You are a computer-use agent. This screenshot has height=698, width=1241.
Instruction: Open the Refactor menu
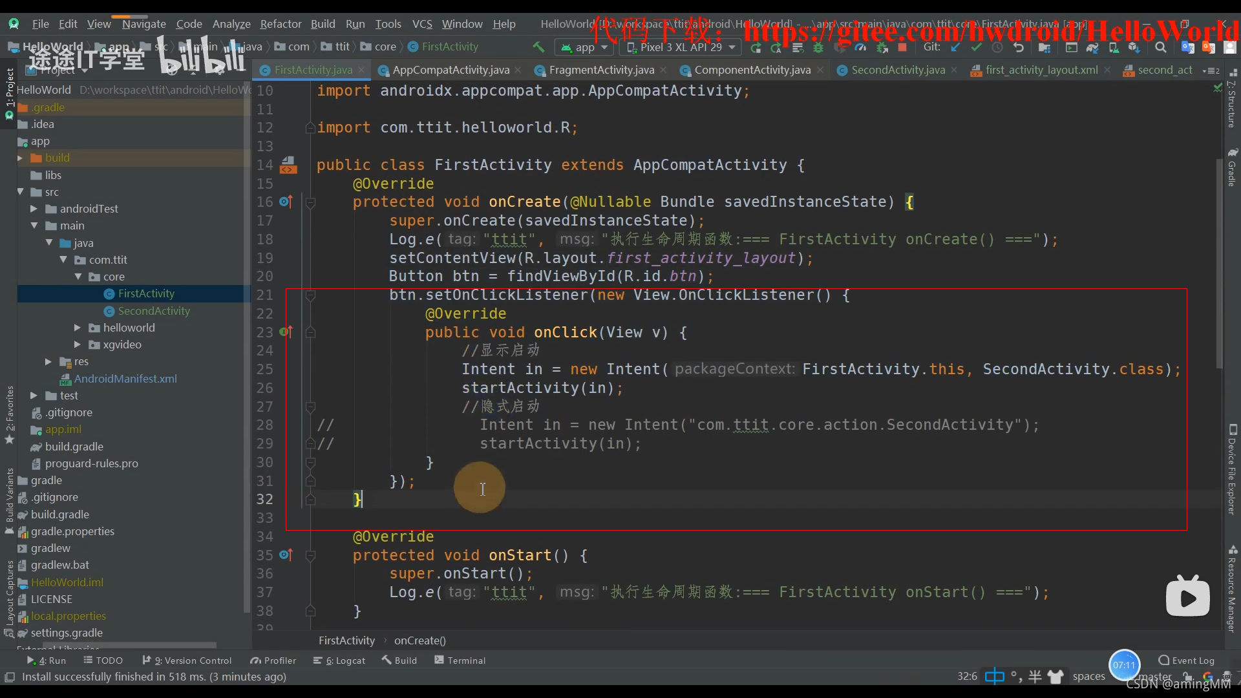[281, 24]
